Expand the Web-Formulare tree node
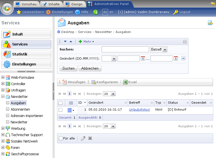 pos(3,77)
